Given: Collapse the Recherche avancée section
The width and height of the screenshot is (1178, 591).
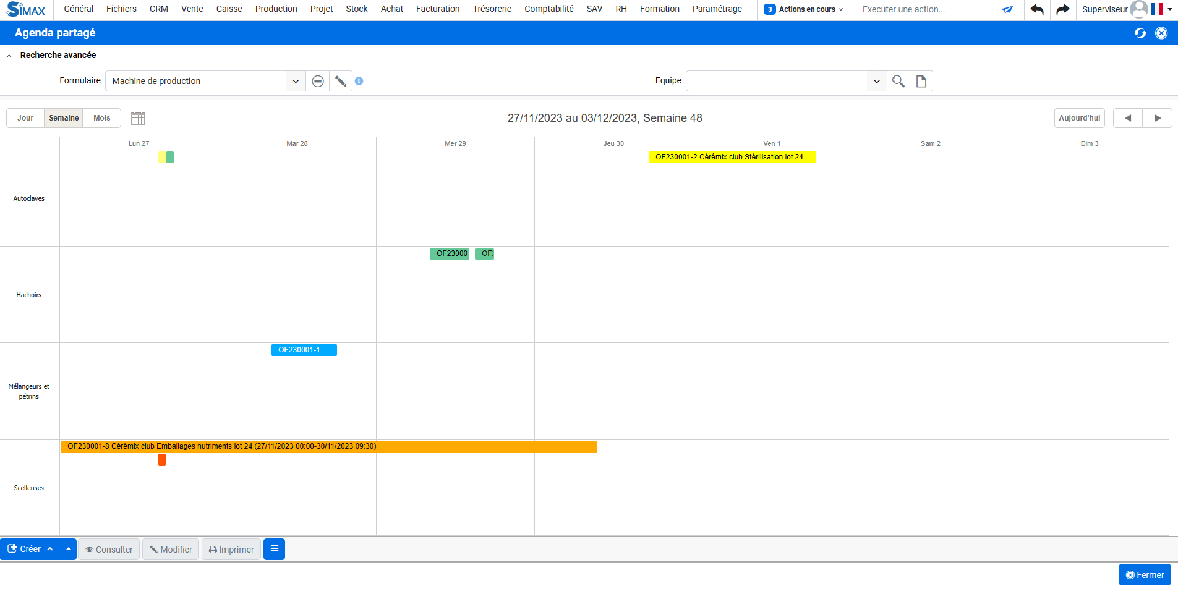Looking at the screenshot, I should [x=9, y=56].
